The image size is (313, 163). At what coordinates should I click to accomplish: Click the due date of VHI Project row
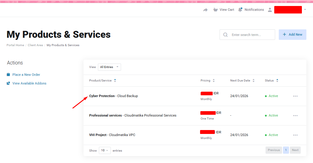(239, 135)
